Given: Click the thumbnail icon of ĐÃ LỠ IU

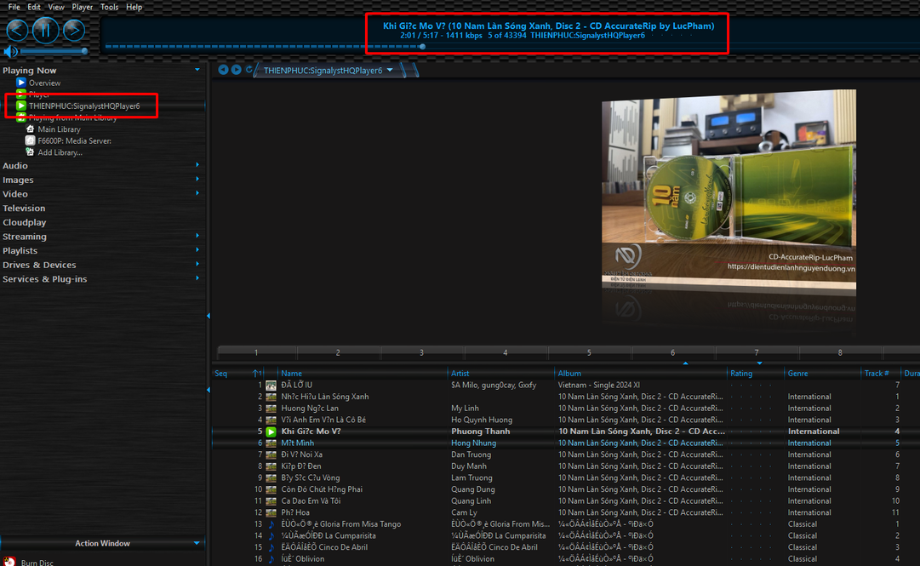Looking at the screenshot, I should tap(271, 386).
